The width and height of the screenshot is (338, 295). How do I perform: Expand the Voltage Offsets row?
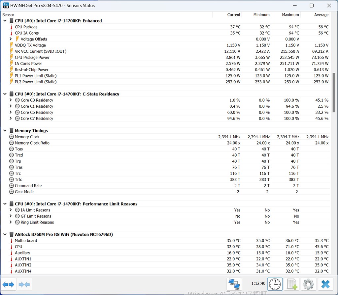coord(11,39)
